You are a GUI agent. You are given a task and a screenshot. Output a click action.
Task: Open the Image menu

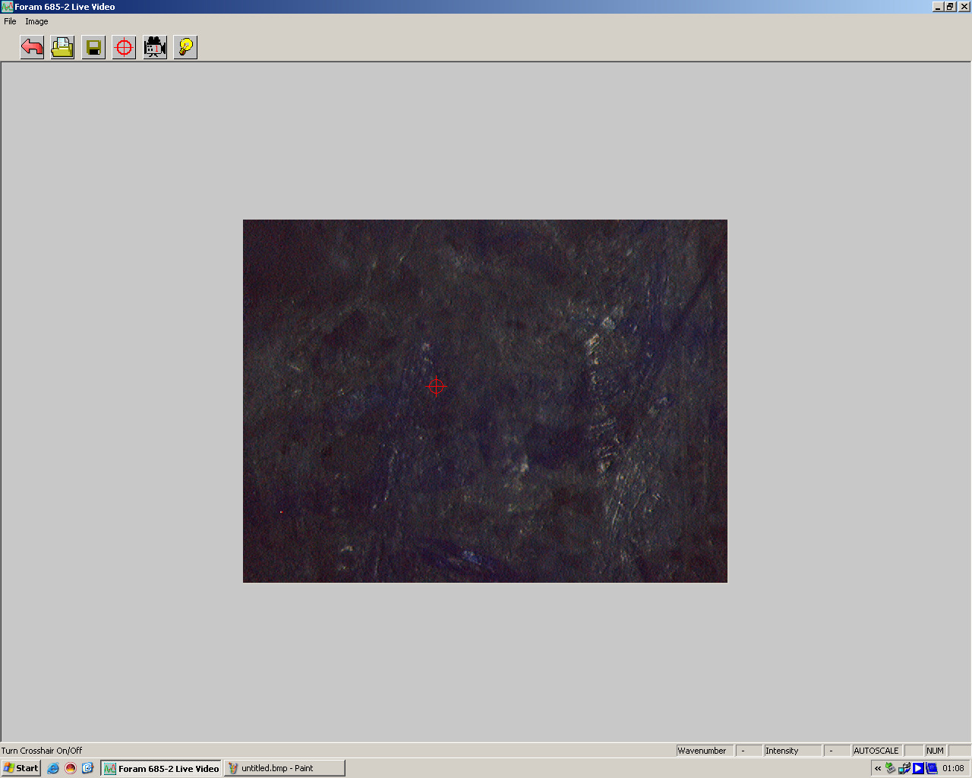point(36,21)
